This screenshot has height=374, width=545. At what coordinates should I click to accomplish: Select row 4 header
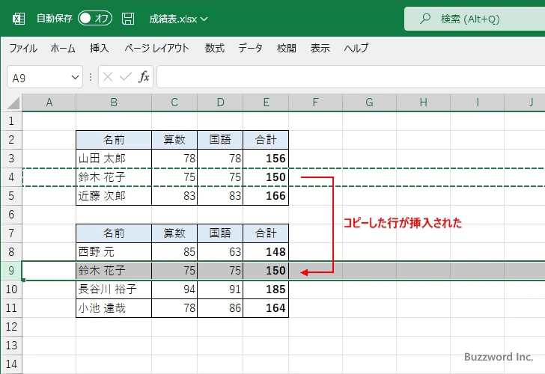click(x=11, y=177)
